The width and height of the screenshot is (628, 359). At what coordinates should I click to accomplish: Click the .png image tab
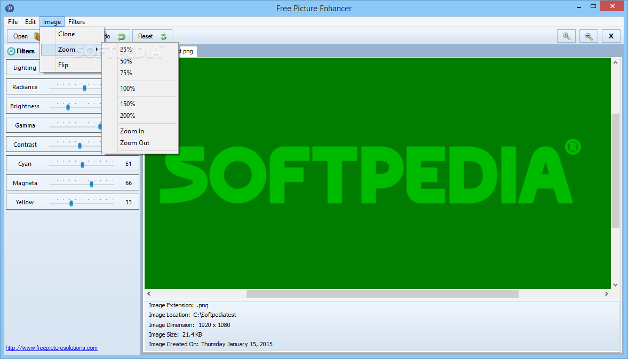[x=187, y=51]
